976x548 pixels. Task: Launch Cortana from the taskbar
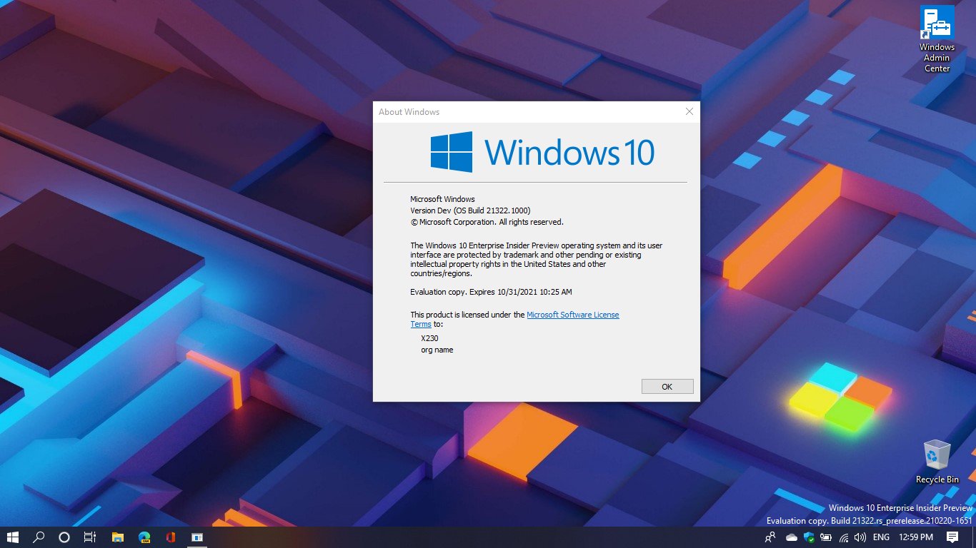(x=64, y=537)
